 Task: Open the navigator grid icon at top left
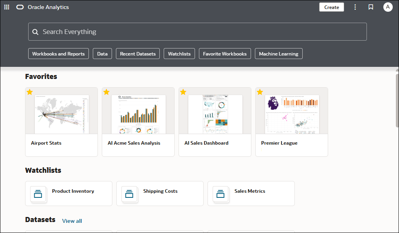tap(6, 7)
